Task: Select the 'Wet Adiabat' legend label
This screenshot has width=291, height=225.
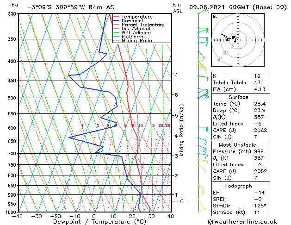Action: click(x=136, y=32)
